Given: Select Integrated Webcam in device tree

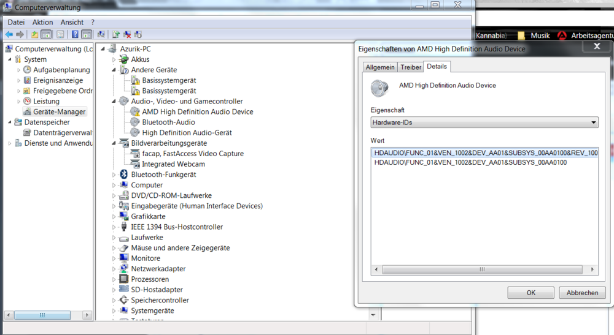Looking at the screenshot, I should 173,164.
